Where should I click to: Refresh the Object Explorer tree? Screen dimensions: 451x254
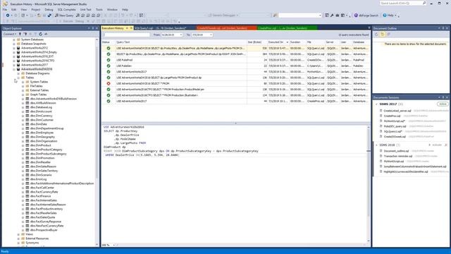tap(41, 34)
